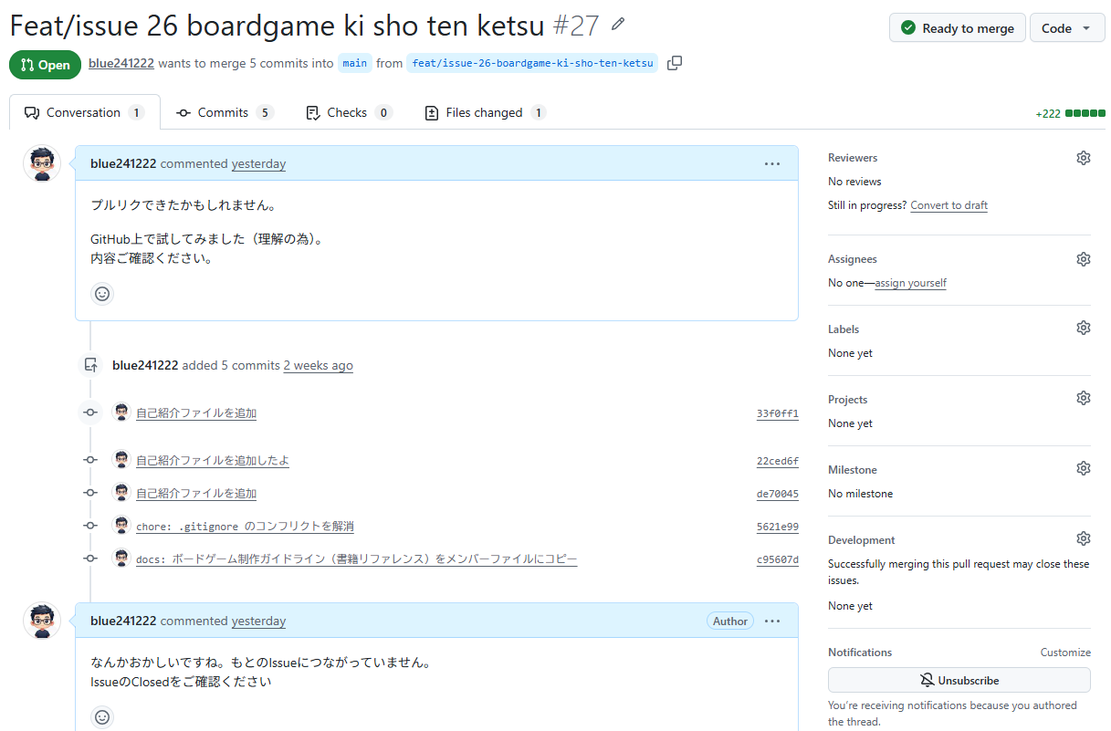Click the Ready to merge status button
This screenshot has height=731, width=1111.
pyautogui.click(x=957, y=28)
